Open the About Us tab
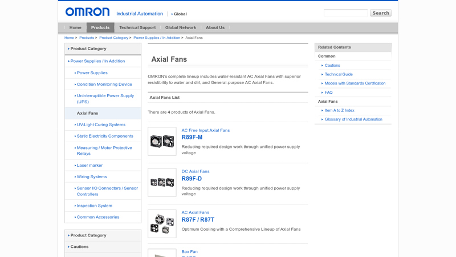Image resolution: width=456 pixels, height=257 pixels. pos(215,27)
